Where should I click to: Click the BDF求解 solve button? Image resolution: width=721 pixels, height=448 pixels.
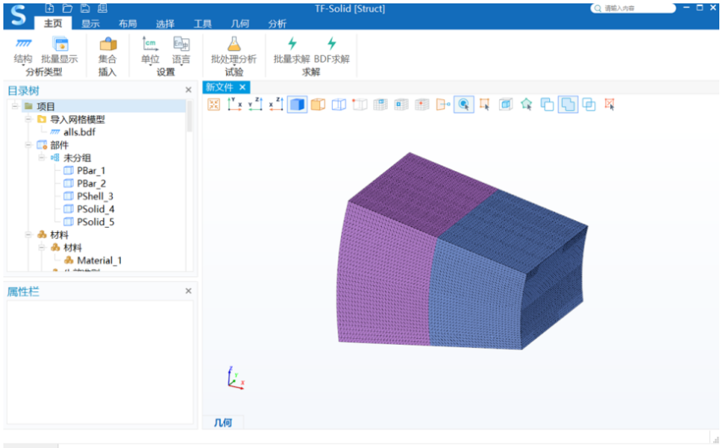click(x=332, y=51)
